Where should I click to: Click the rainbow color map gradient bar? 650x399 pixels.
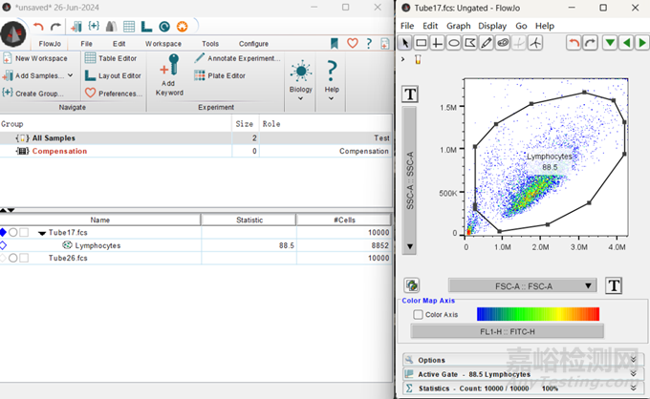click(537, 314)
